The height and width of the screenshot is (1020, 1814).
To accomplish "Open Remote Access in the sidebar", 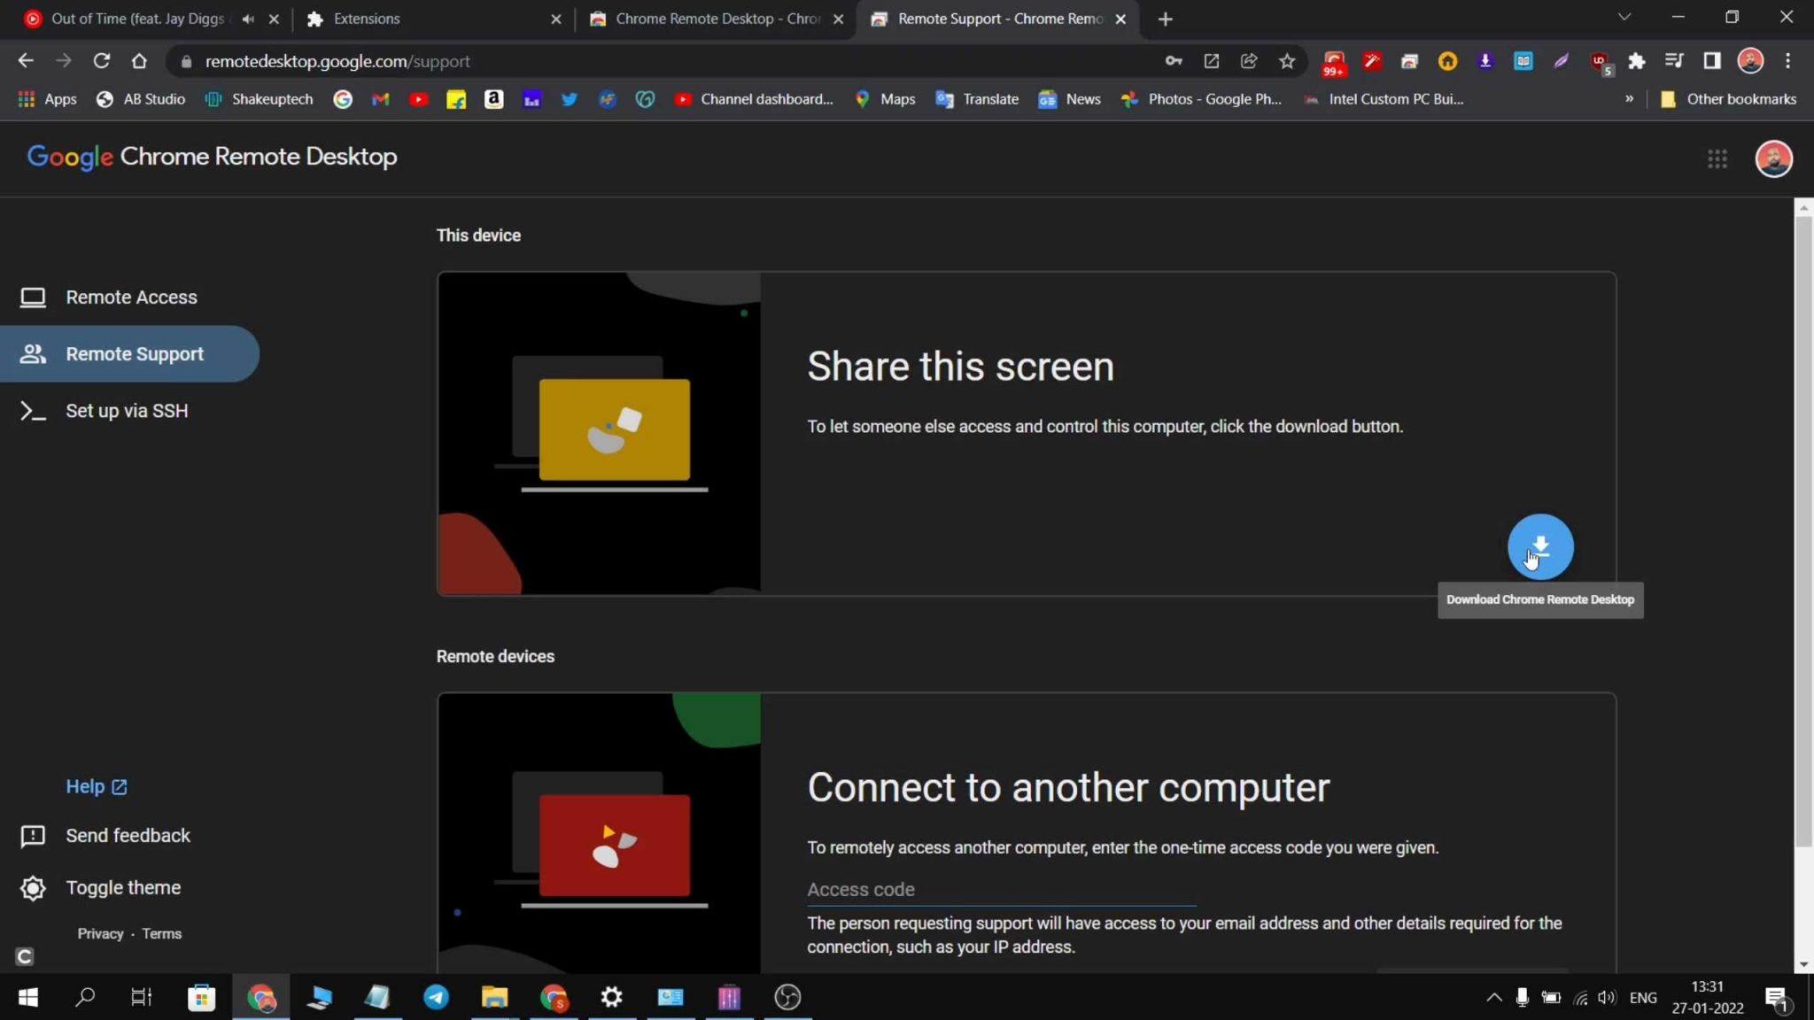I will (131, 297).
